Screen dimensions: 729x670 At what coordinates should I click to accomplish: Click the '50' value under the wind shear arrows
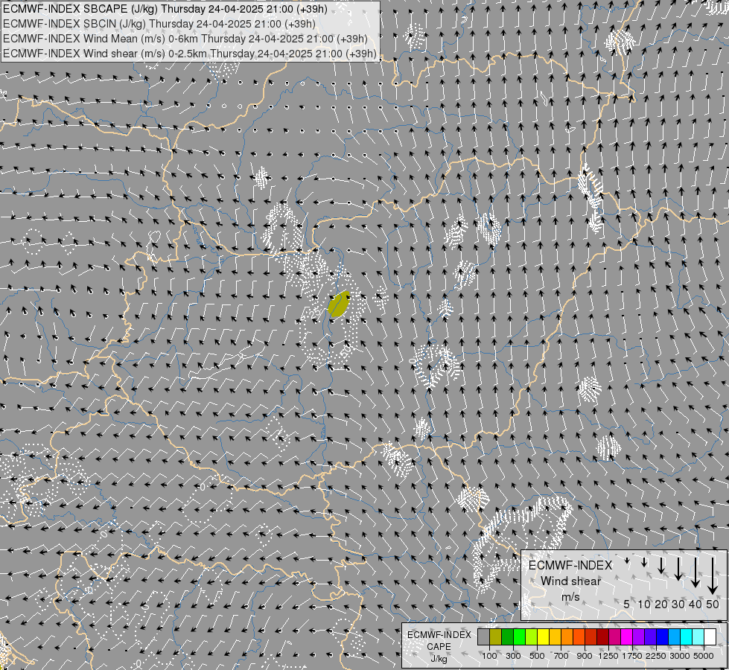tap(713, 604)
